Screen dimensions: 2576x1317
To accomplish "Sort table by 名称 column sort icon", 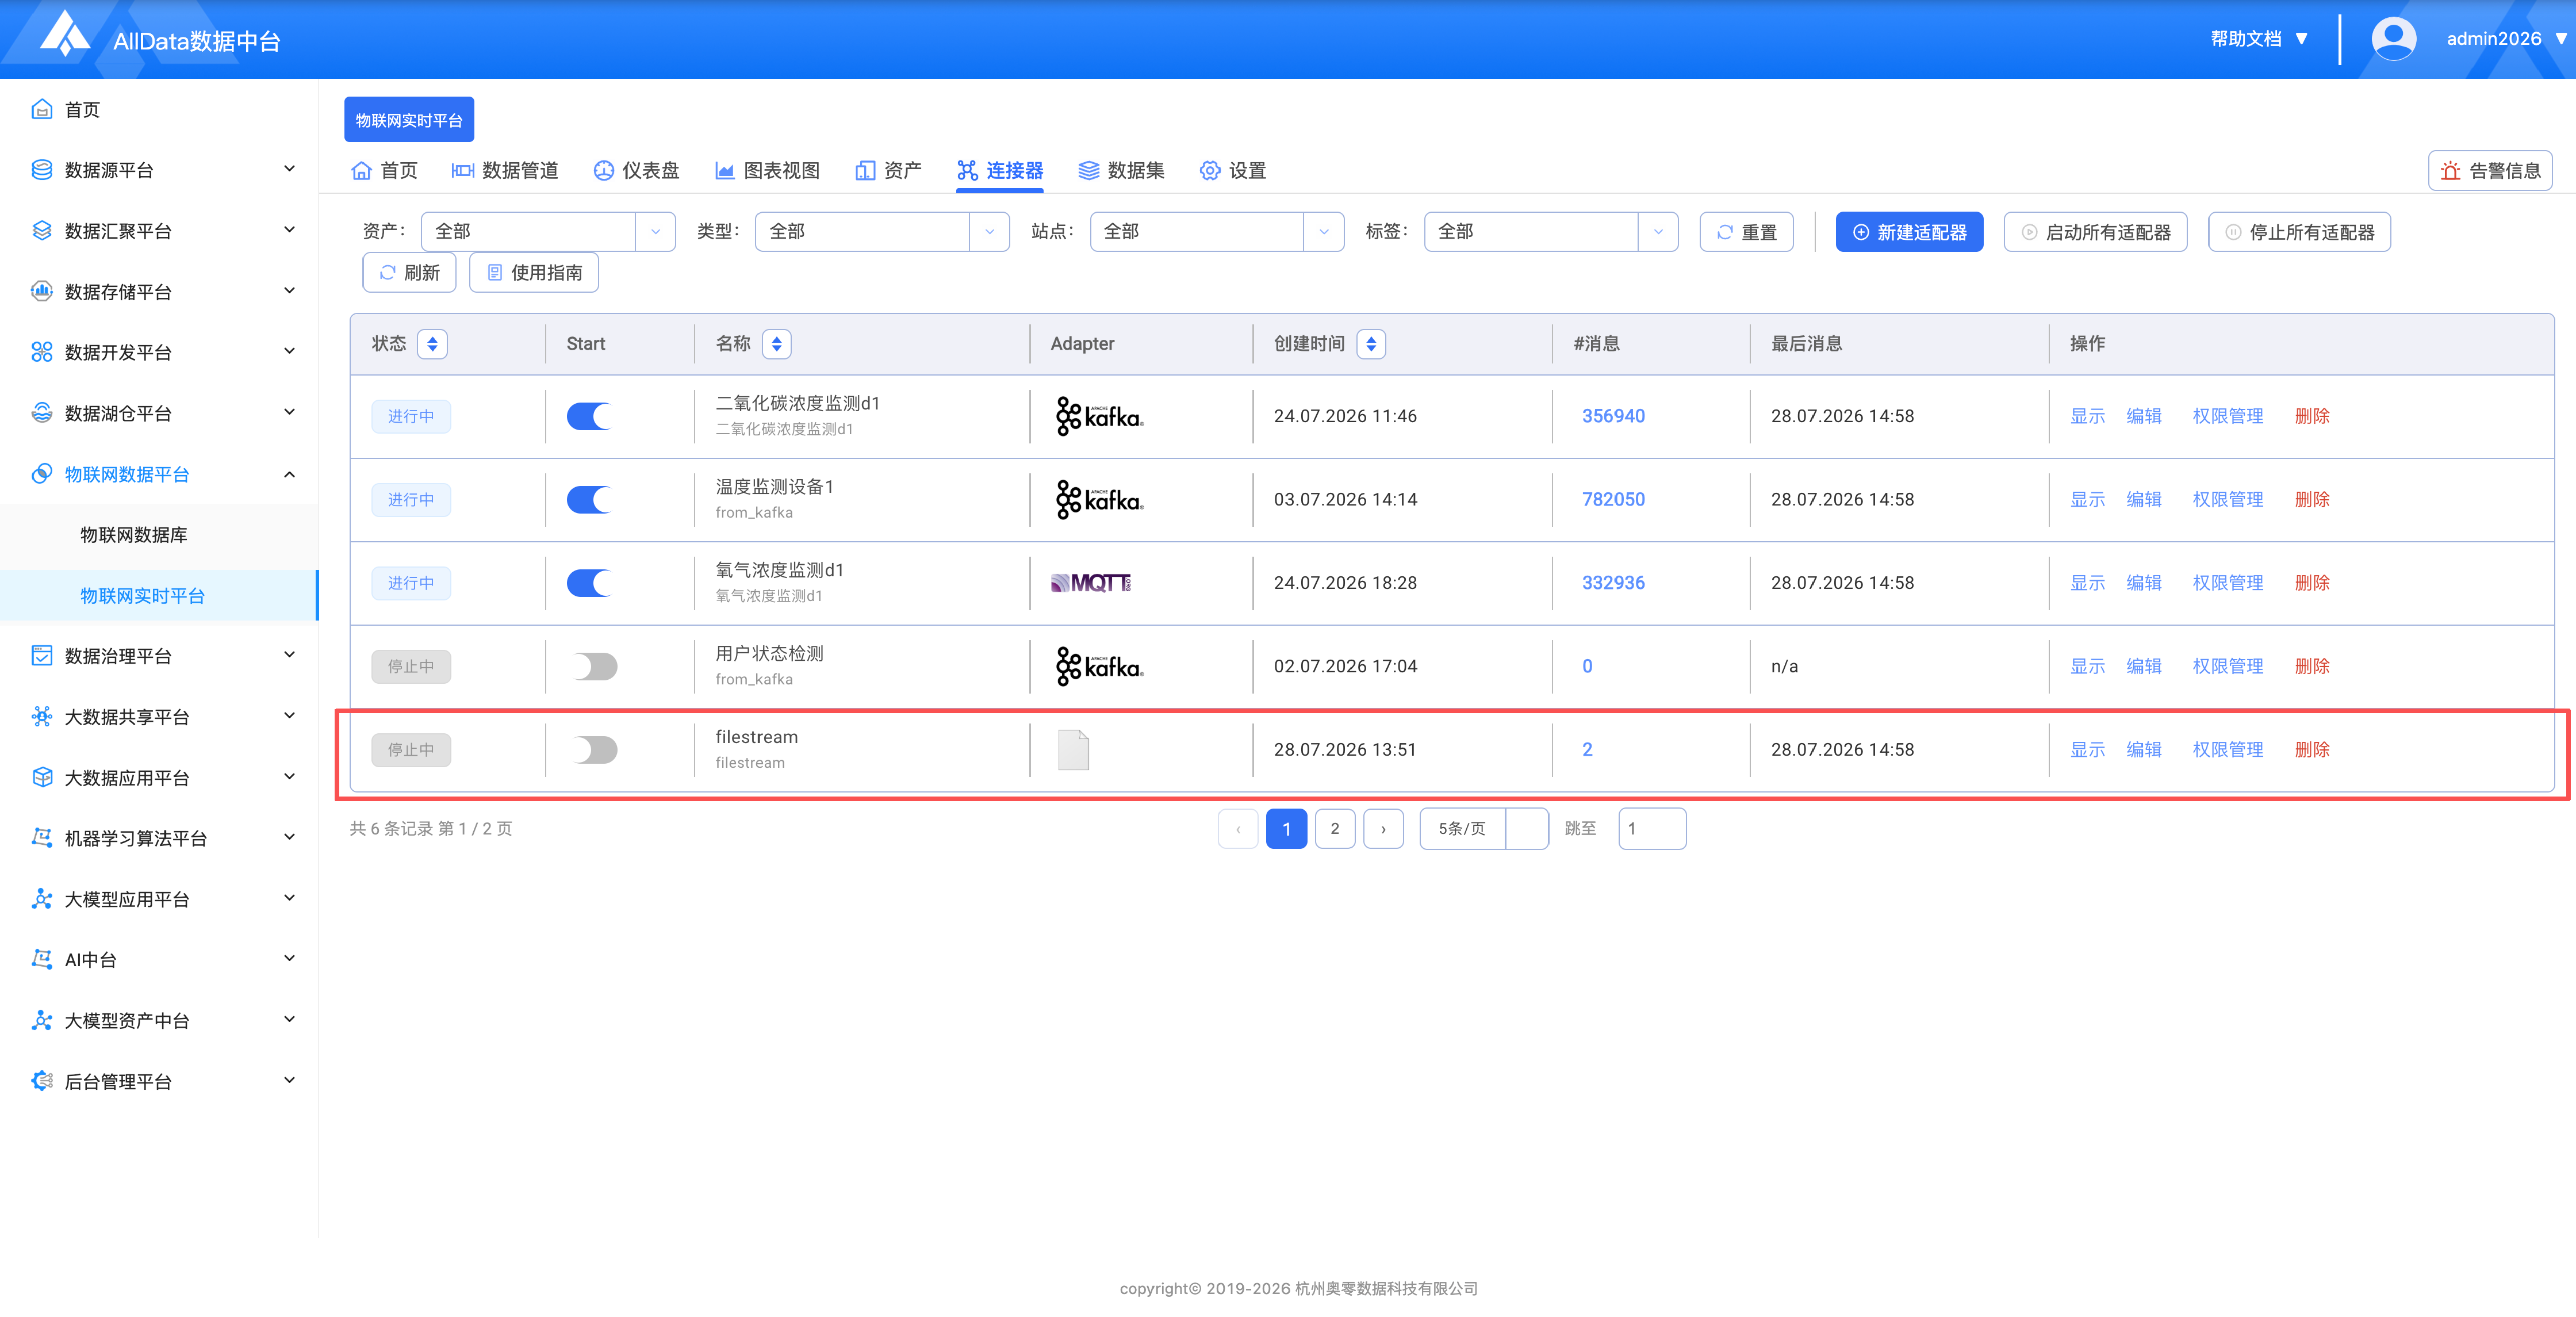I will pos(776,344).
